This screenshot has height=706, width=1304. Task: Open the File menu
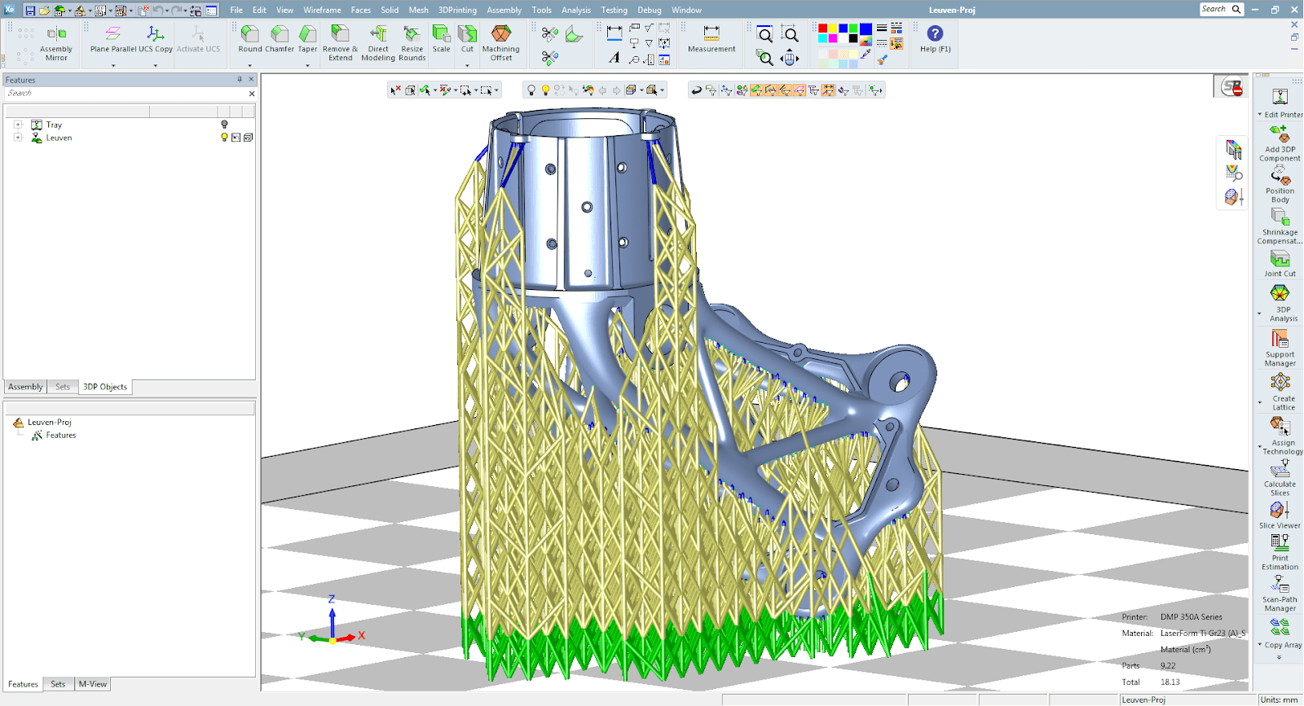tap(236, 11)
